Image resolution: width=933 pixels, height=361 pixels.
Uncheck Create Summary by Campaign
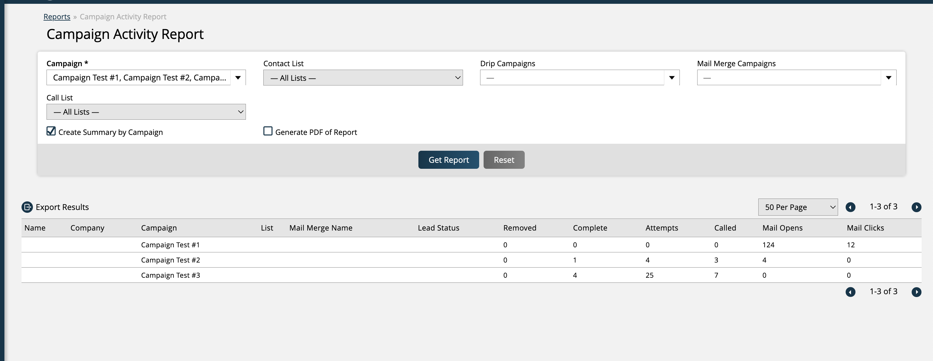[x=51, y=131]
